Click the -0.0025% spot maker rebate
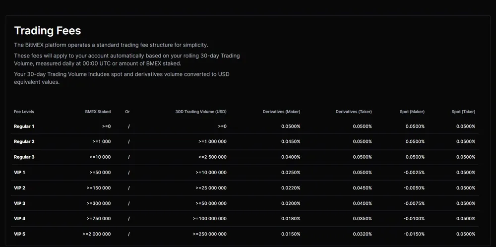 [x=414, y=173]
